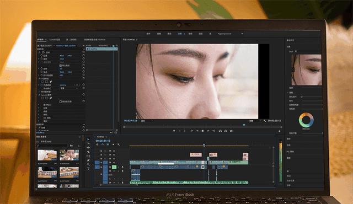
Task: Toggle Snap in timeline magnet icon
Action: click(x=103, y=144)
